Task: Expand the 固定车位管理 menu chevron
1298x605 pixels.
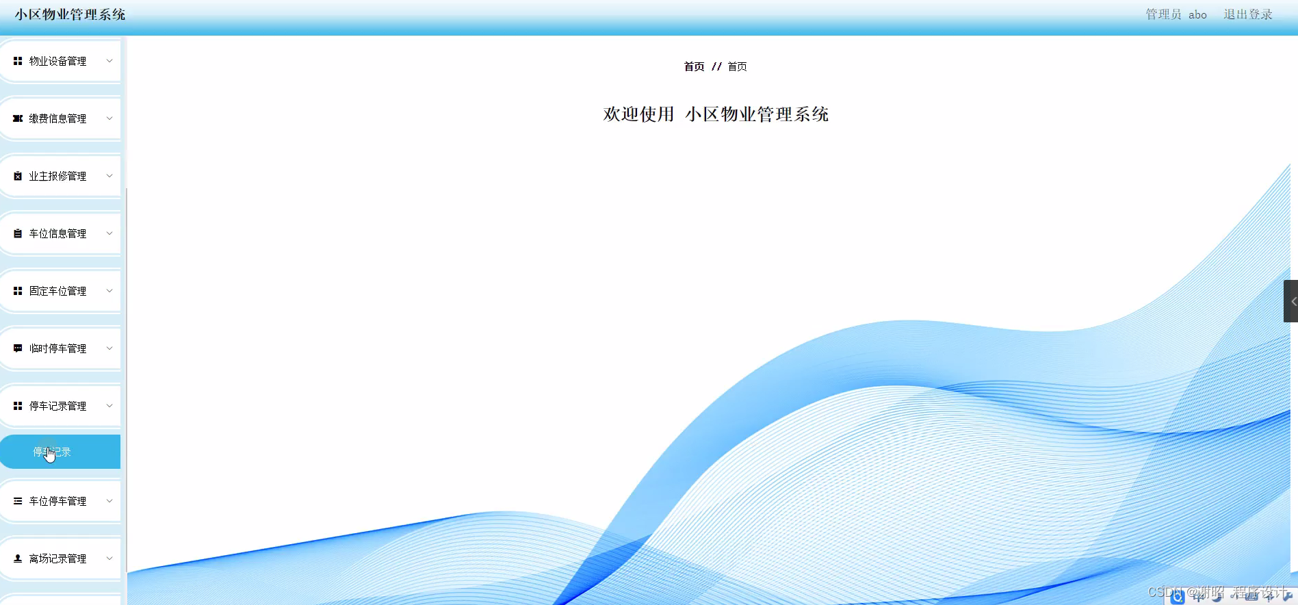Action: coord(109,291)
